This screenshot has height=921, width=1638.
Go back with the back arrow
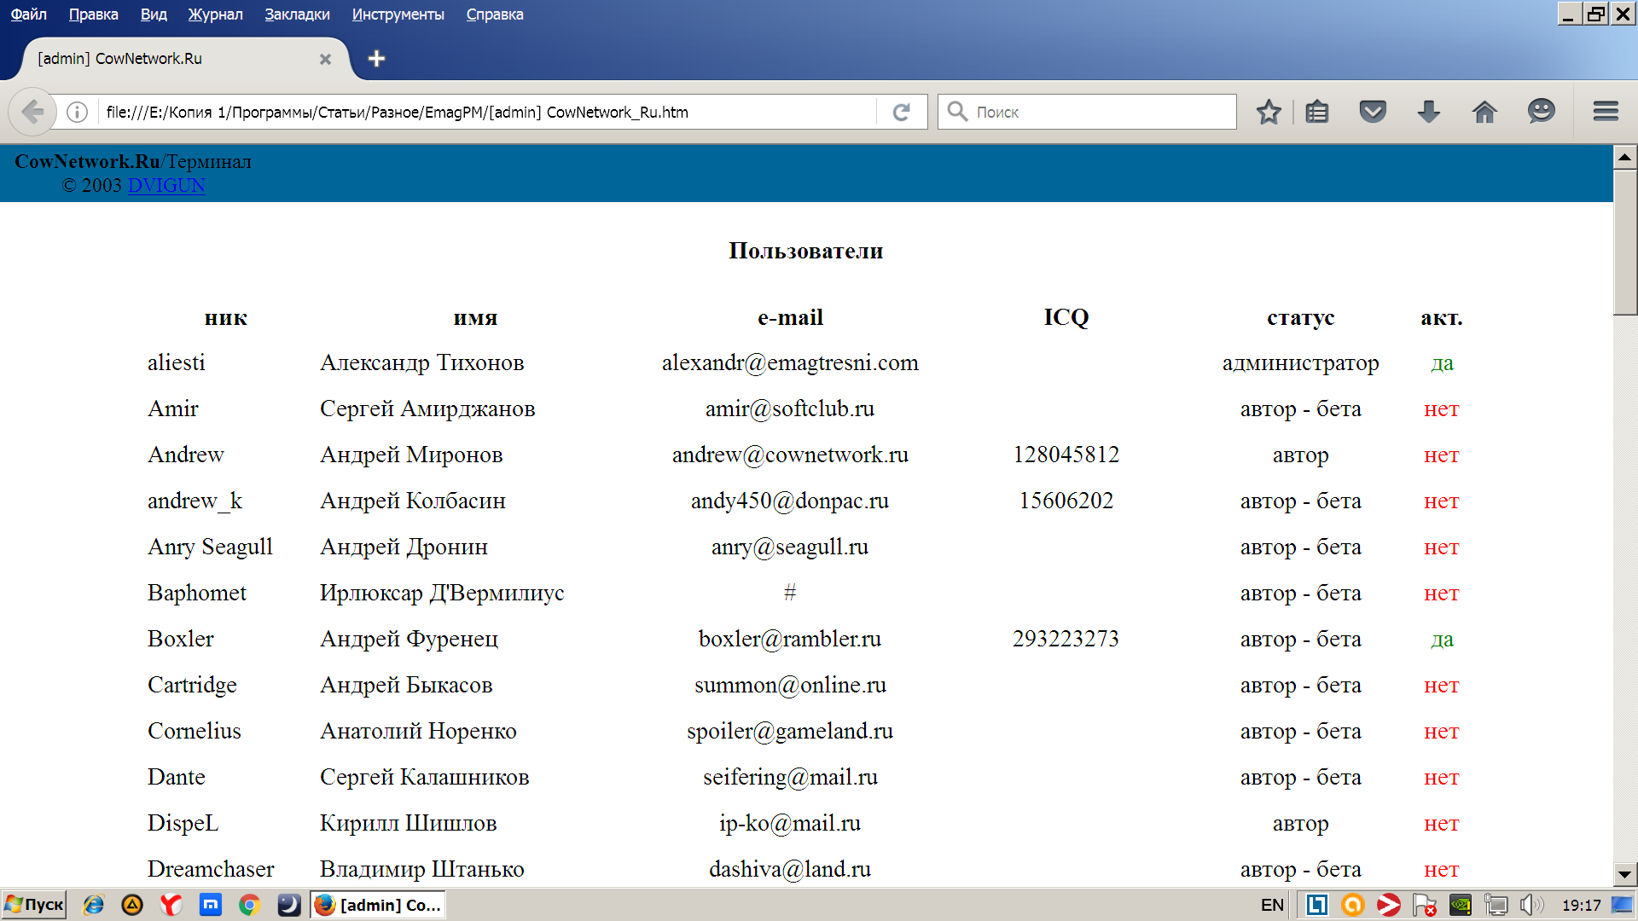tap(32, 112)
